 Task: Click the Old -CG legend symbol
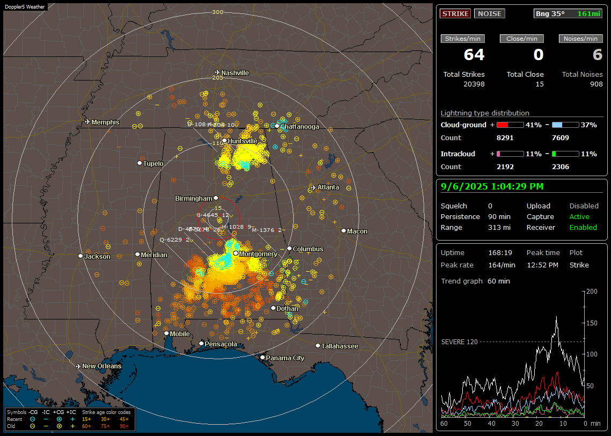(x=32, y=426)
